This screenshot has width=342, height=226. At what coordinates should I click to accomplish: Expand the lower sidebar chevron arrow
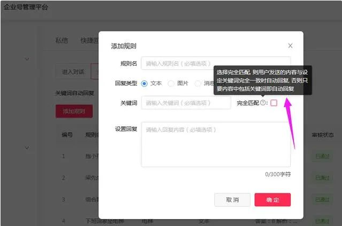click(x=27, y=148)
